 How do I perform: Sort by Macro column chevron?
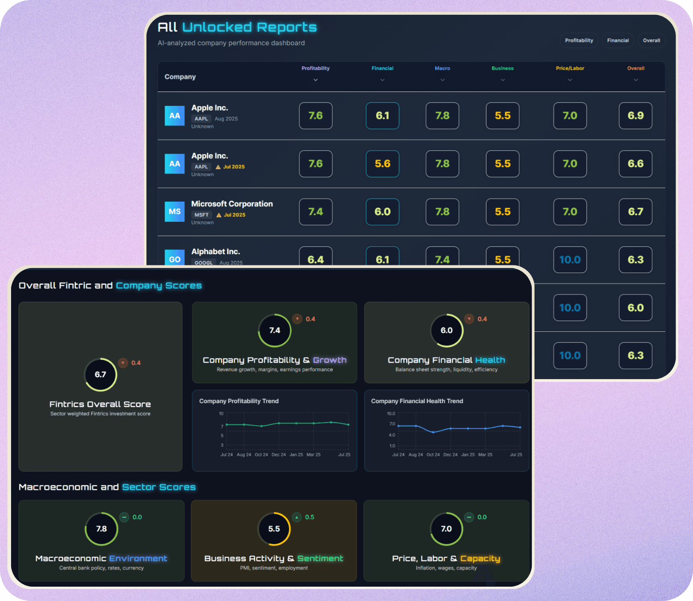click(x=443, y=80)
